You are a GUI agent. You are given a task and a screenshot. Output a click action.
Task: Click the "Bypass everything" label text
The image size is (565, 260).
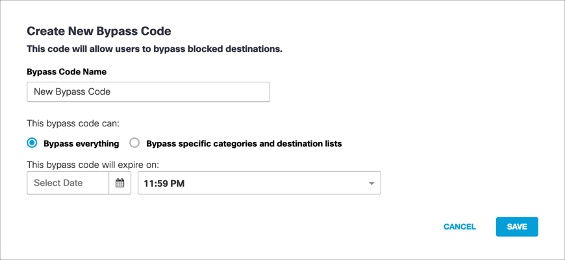[x=81, y=143]
